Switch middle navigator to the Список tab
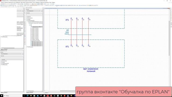 [31, 92]
